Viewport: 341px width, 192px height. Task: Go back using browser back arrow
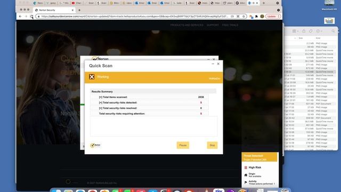(20, 17)
